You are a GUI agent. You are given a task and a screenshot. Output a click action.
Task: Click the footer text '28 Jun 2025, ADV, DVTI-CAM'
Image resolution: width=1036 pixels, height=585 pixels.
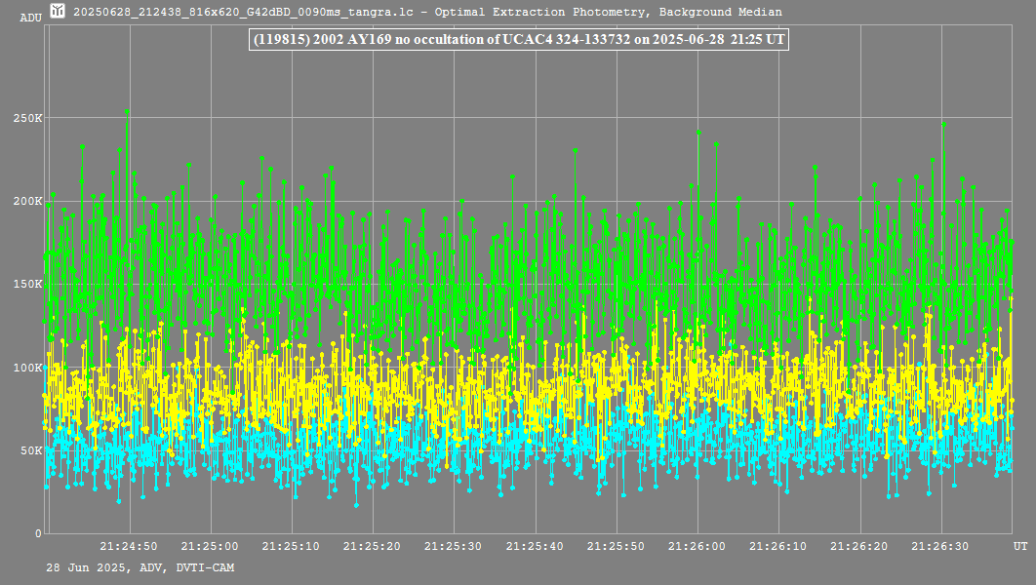pyautogui.click(x=139, y=567)
